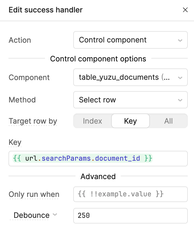
Task: Switch Target row by to Index
Action: [92, 121]
